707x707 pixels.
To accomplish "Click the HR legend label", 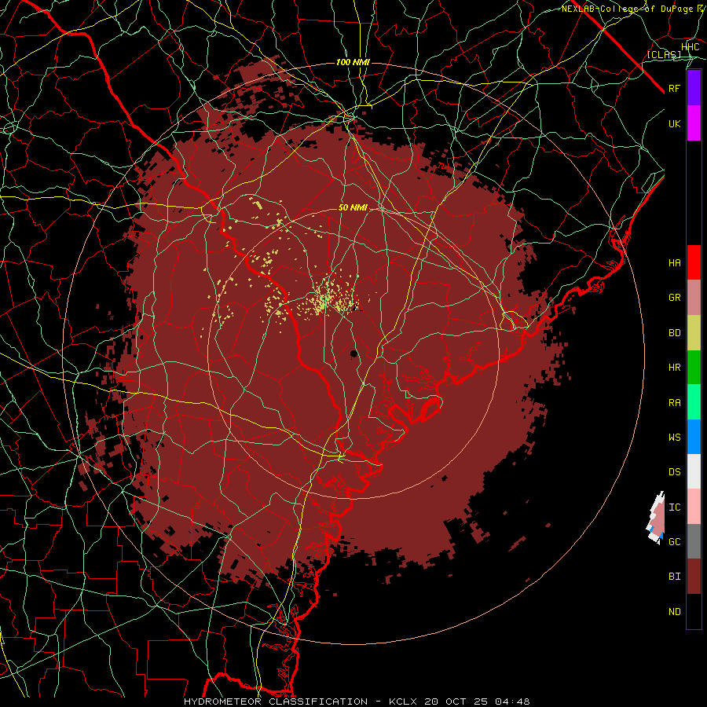I will pos(674,368).
